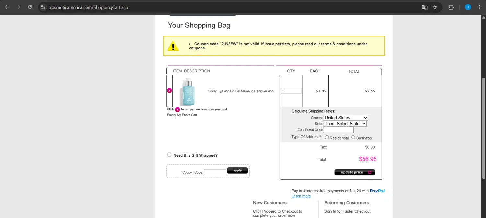This screenshot has width=486, height=218.
Task: Click the update price button
Action: pyautogui.click(x=354, y=172)
